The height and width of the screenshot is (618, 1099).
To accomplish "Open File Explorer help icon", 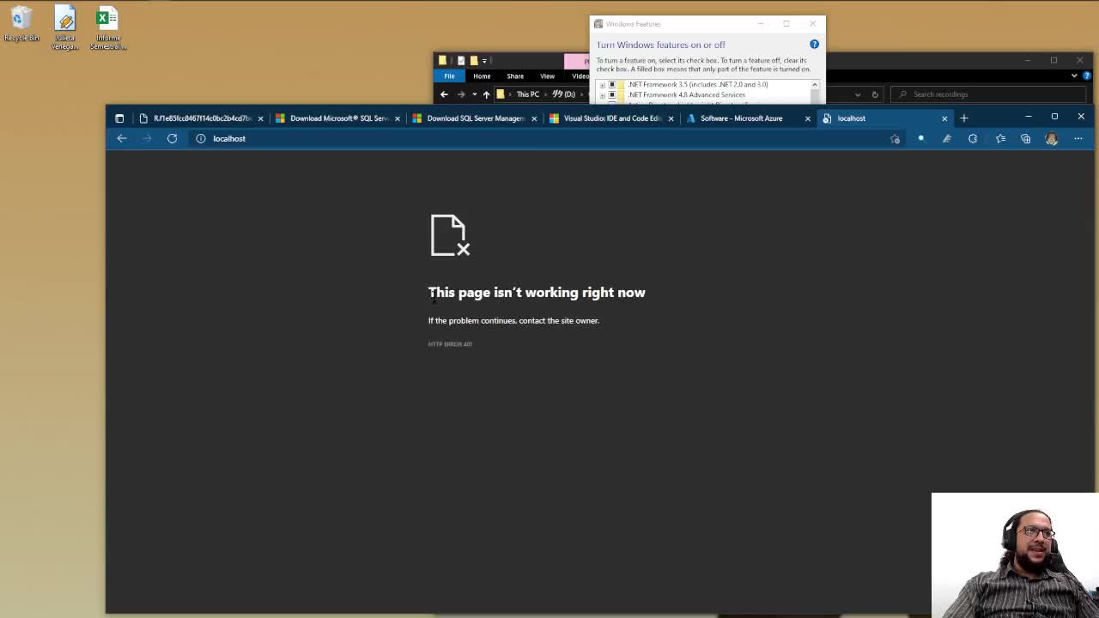I will (1087, 76).
